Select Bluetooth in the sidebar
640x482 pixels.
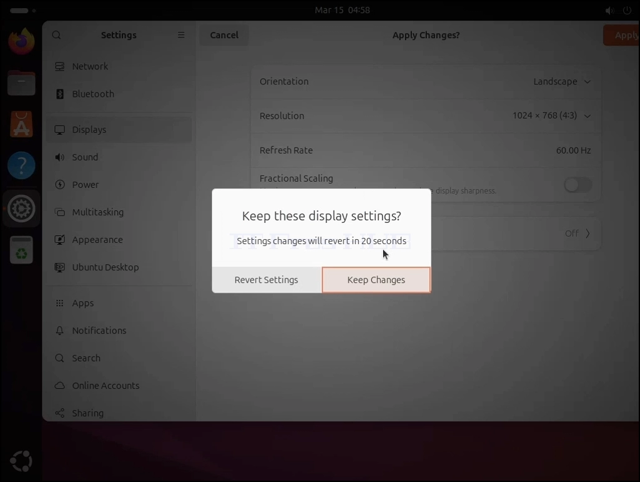pos(119,94)
